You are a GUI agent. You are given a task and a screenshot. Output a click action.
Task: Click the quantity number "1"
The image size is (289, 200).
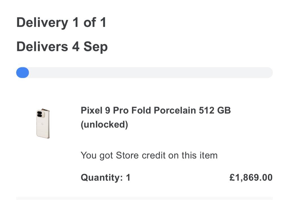[x=128, y=177]
